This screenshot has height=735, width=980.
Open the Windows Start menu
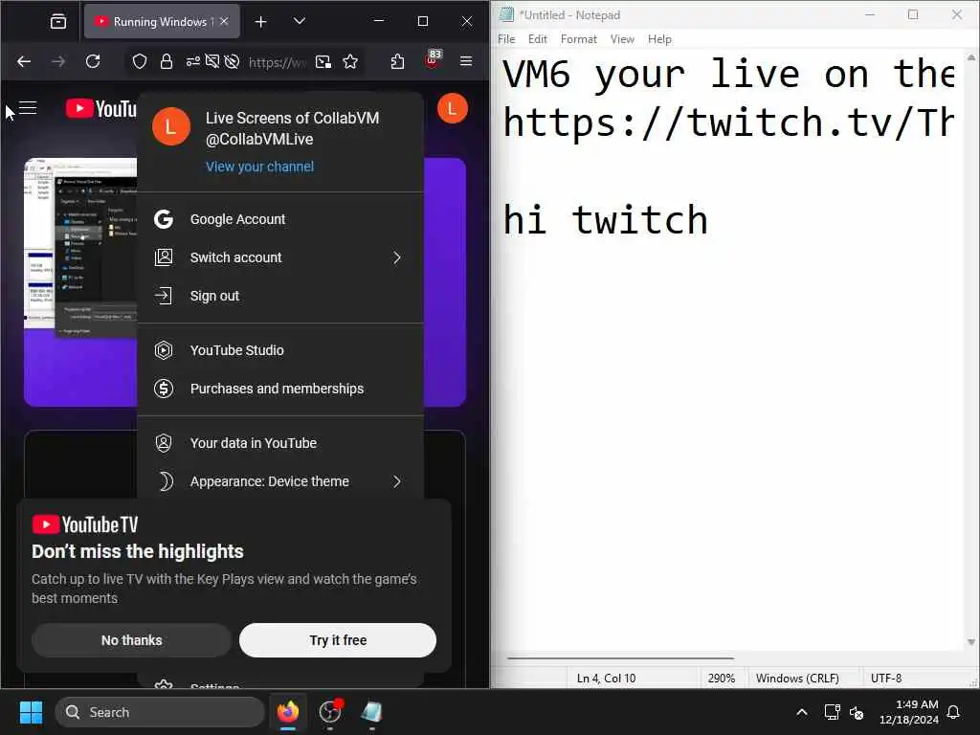tap(31, 712)
